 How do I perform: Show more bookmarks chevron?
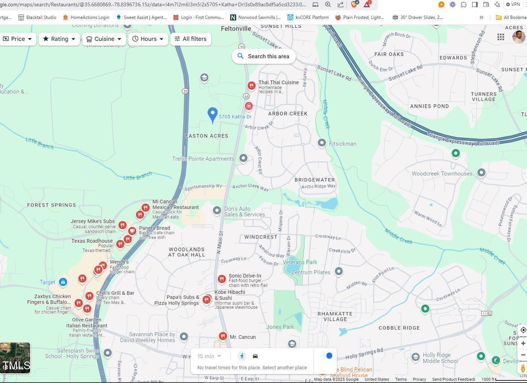coord(482,17)
